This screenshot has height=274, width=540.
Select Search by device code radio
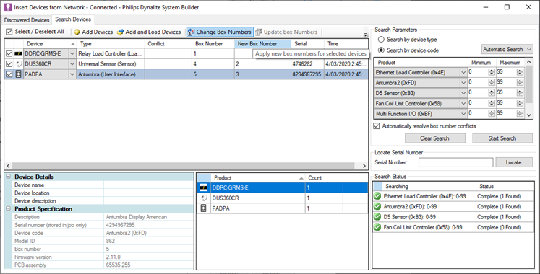[381, 50]
